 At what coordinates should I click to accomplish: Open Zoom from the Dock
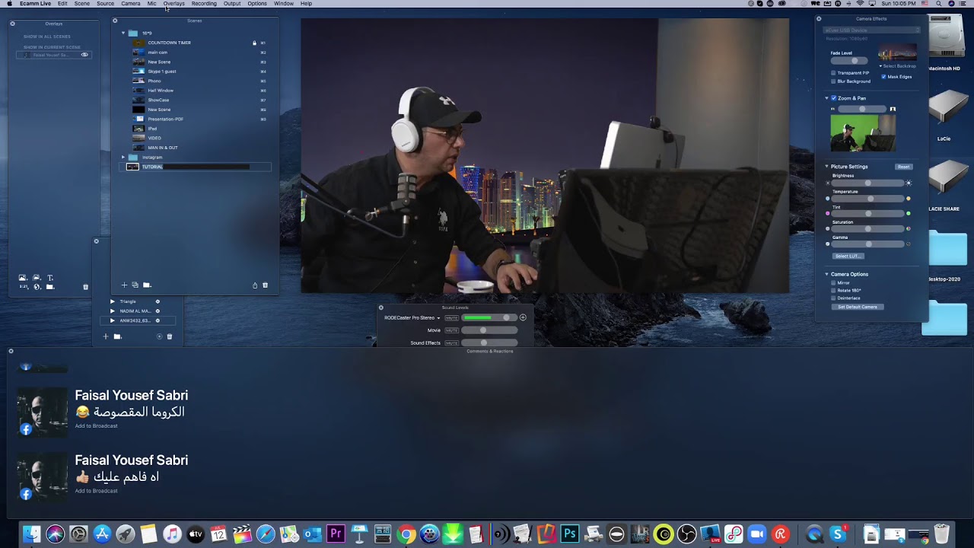756,534
